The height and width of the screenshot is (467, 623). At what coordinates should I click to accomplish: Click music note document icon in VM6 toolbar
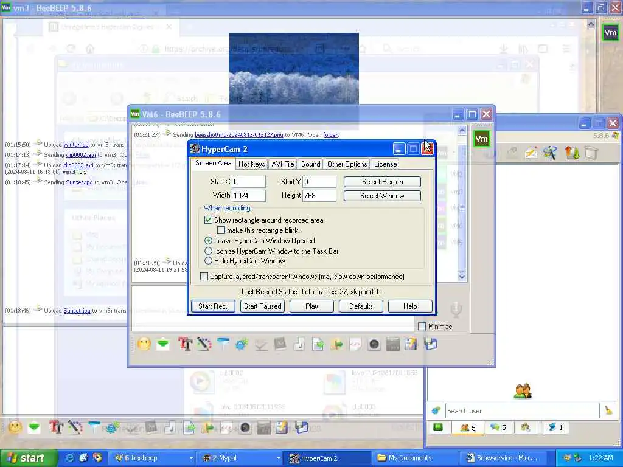click(299, 344)
